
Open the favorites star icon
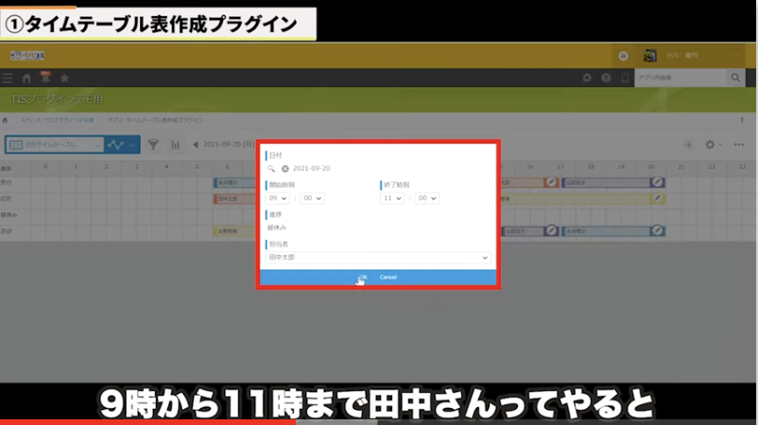coord(63,78)
